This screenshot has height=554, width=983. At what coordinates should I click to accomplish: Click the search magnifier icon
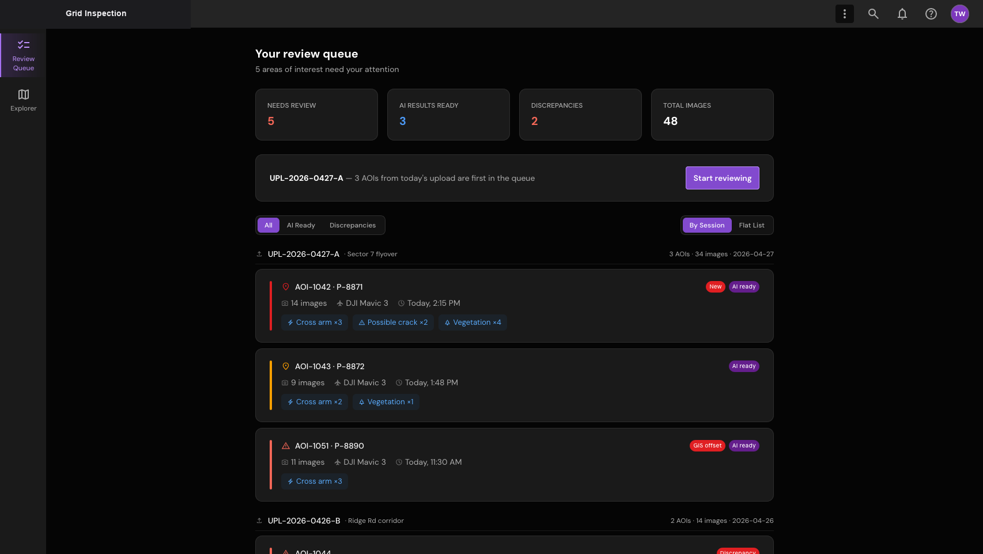point(874,14)
